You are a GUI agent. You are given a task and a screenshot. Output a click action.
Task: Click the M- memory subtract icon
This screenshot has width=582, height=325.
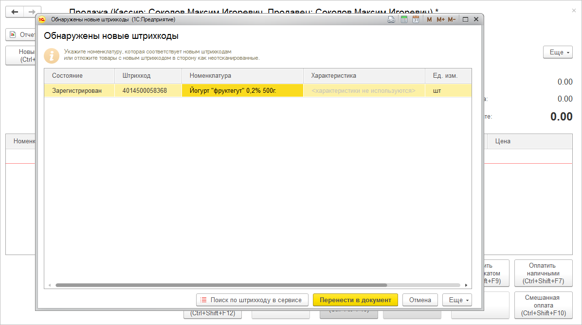tap(452, 19)
